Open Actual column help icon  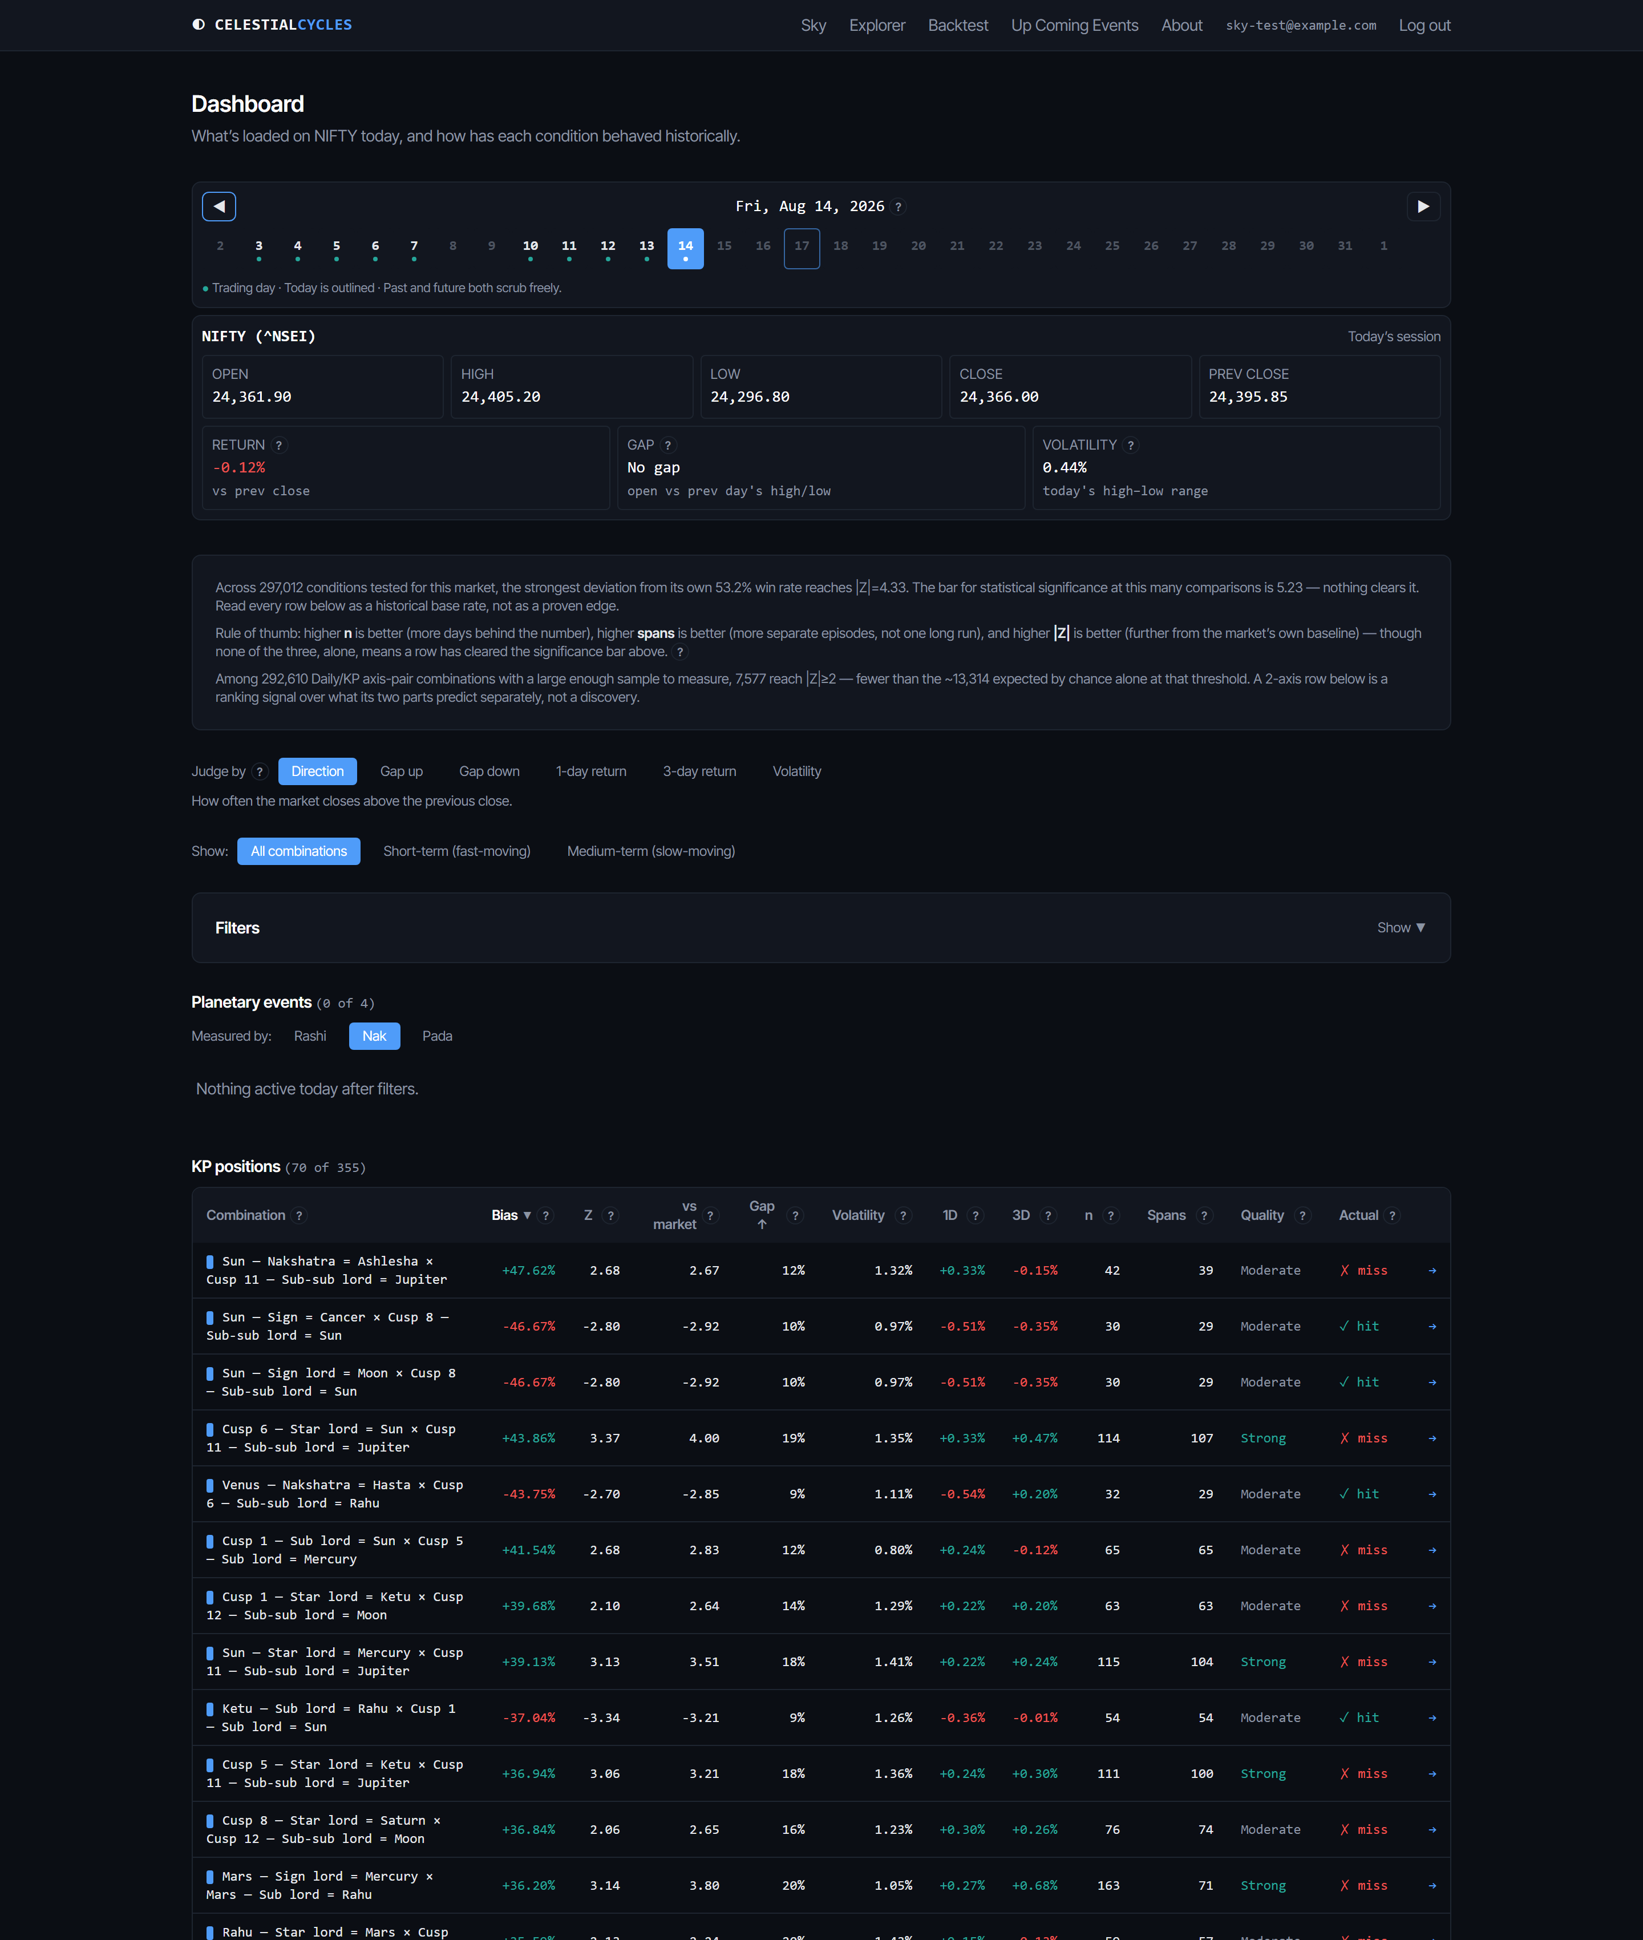click(1393, 1215)
